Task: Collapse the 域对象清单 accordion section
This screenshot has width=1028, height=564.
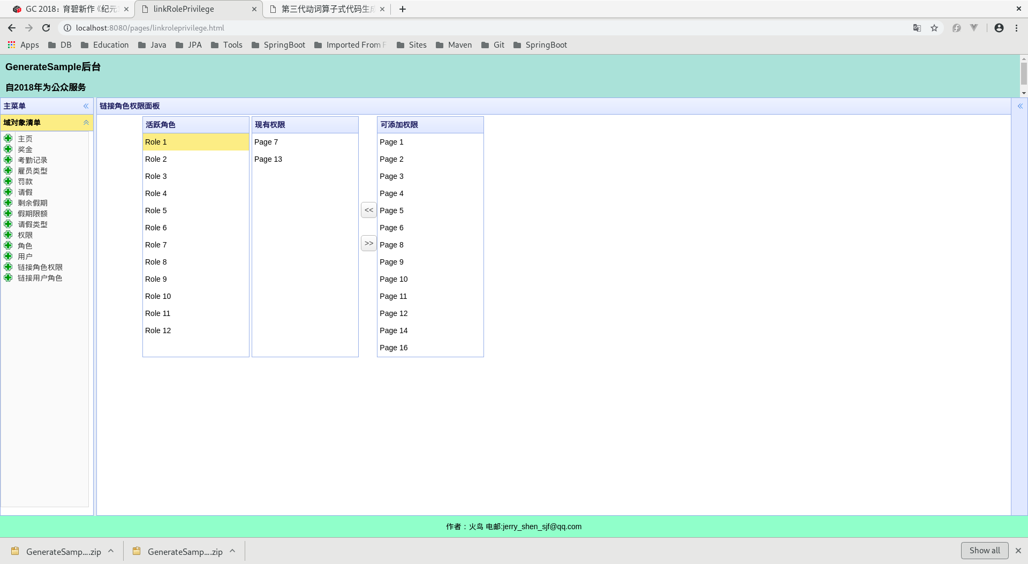Action: [86, 123]
